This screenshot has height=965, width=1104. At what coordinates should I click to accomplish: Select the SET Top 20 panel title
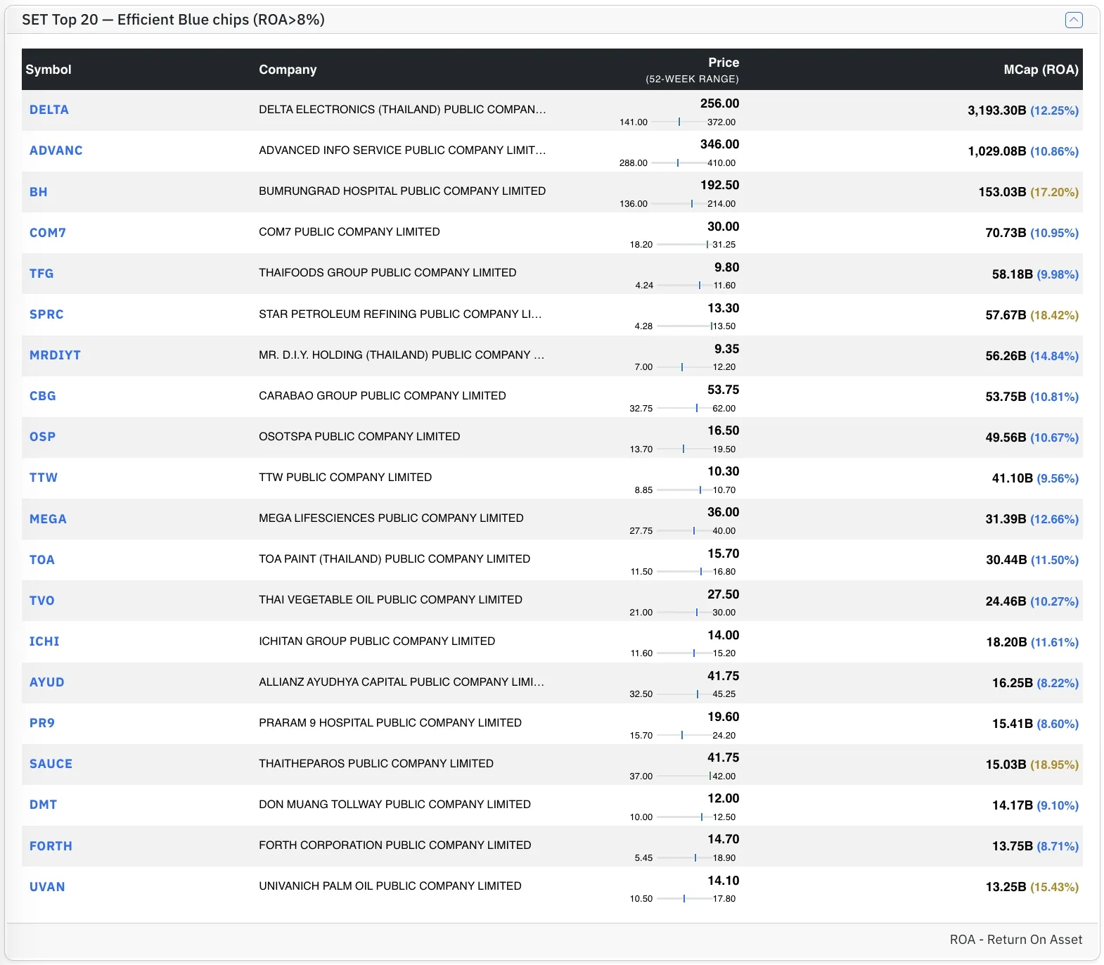tap(173, 20)
